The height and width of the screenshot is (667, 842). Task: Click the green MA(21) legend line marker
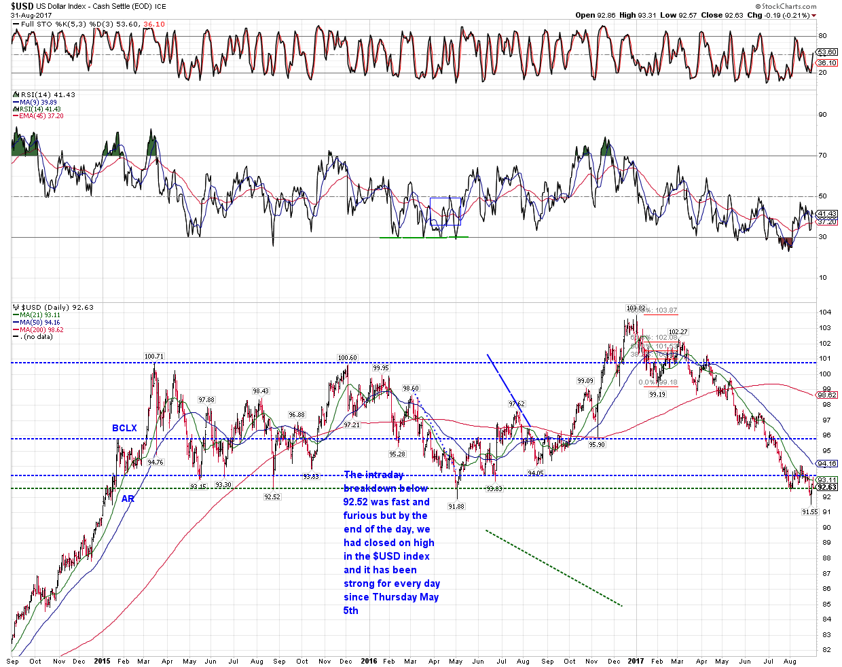[15, 315]
